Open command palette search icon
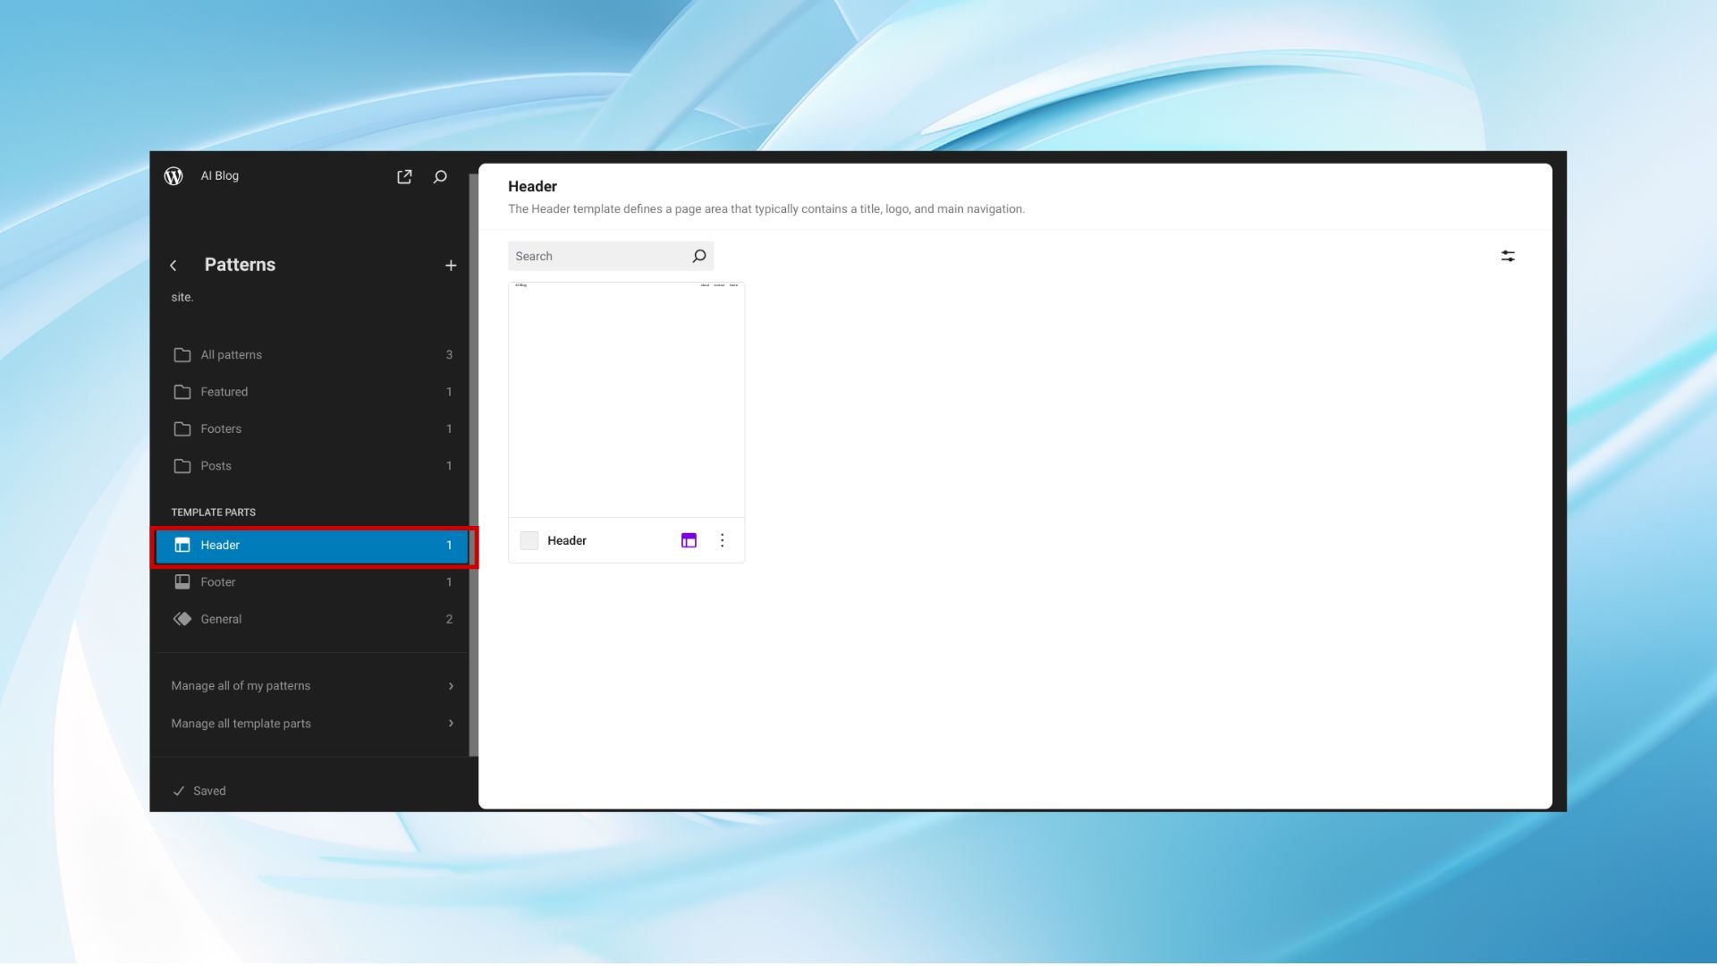This screenshot has width=1717, height=966. point(440,177)
